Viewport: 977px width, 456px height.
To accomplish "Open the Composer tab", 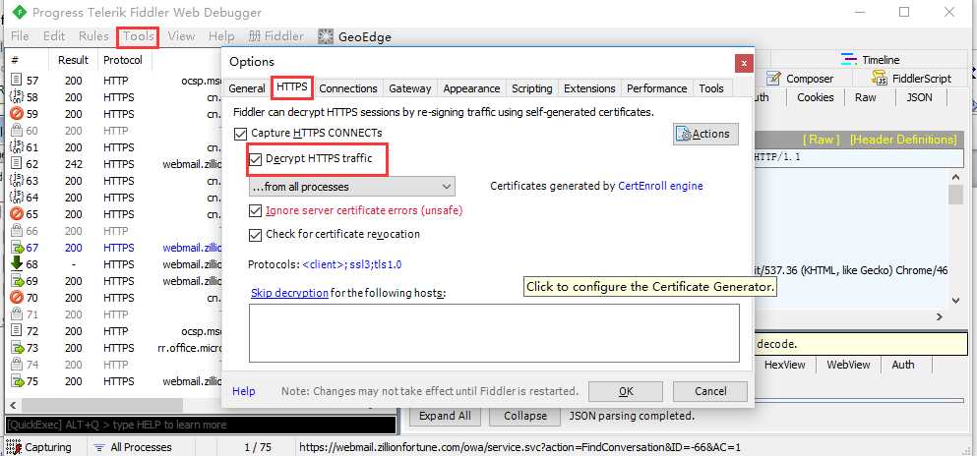I will coord(800,79).
